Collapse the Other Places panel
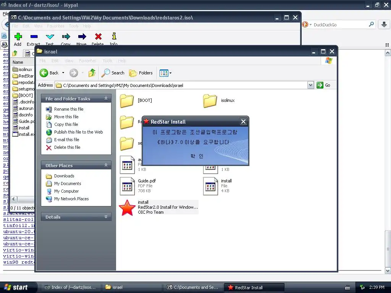 click(106, 165)
